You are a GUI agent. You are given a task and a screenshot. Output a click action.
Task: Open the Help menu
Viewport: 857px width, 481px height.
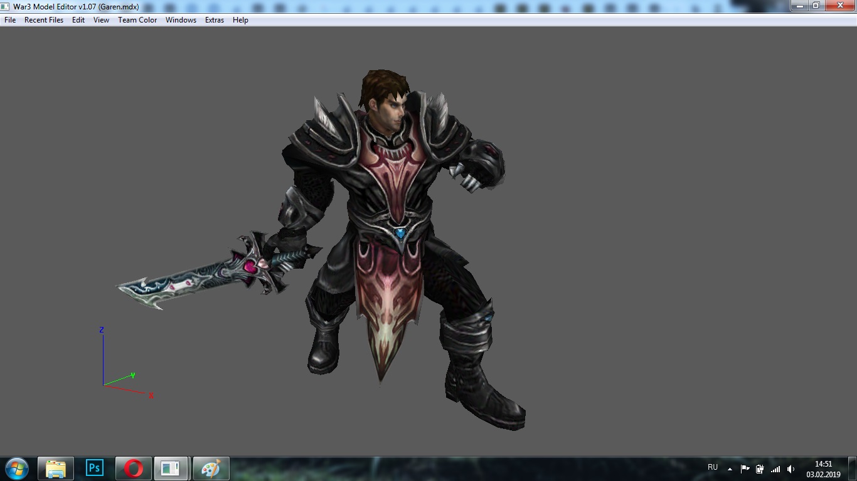(240, 20)
